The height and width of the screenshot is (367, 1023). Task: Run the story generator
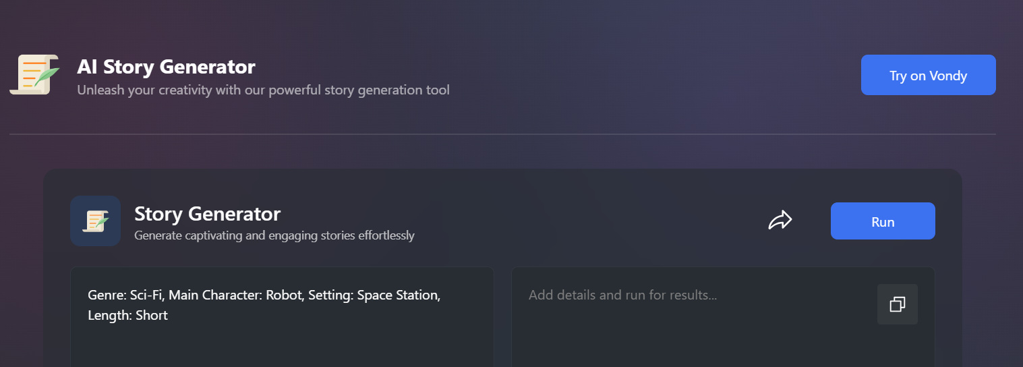point(883,221)
